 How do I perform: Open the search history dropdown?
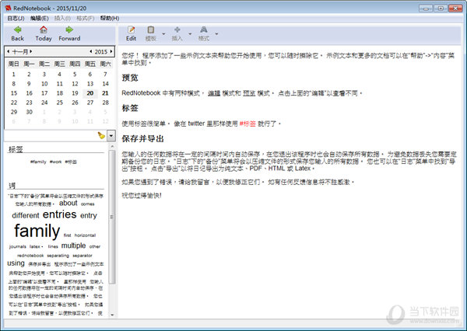tap(111, 136)
